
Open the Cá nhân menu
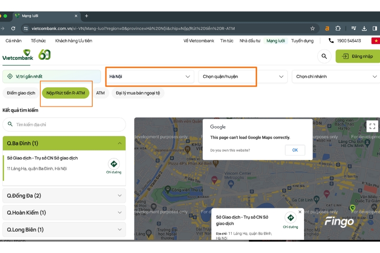[x=14, y=41]
